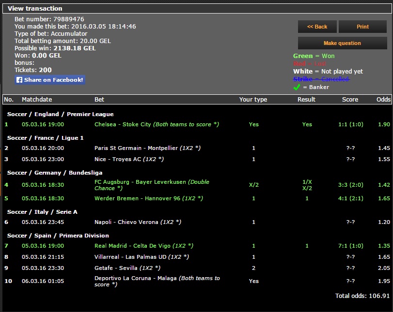The width and height of the screenshot is (393, 312).
Task: Select Paris St Germain - Montpellier bet
Action: (147, 148)
